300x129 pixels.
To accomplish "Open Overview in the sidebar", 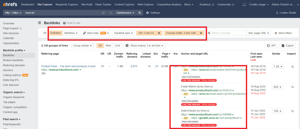I will pyautogui.click(x=8, y=23).
